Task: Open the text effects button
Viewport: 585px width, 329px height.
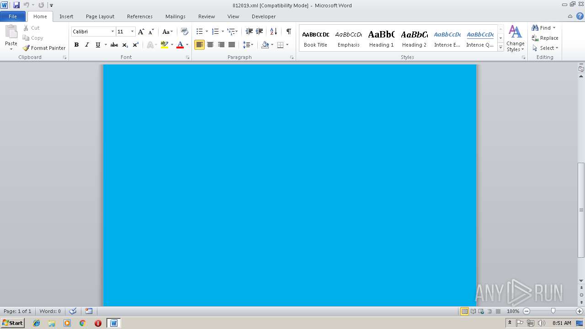Action: 150,45
